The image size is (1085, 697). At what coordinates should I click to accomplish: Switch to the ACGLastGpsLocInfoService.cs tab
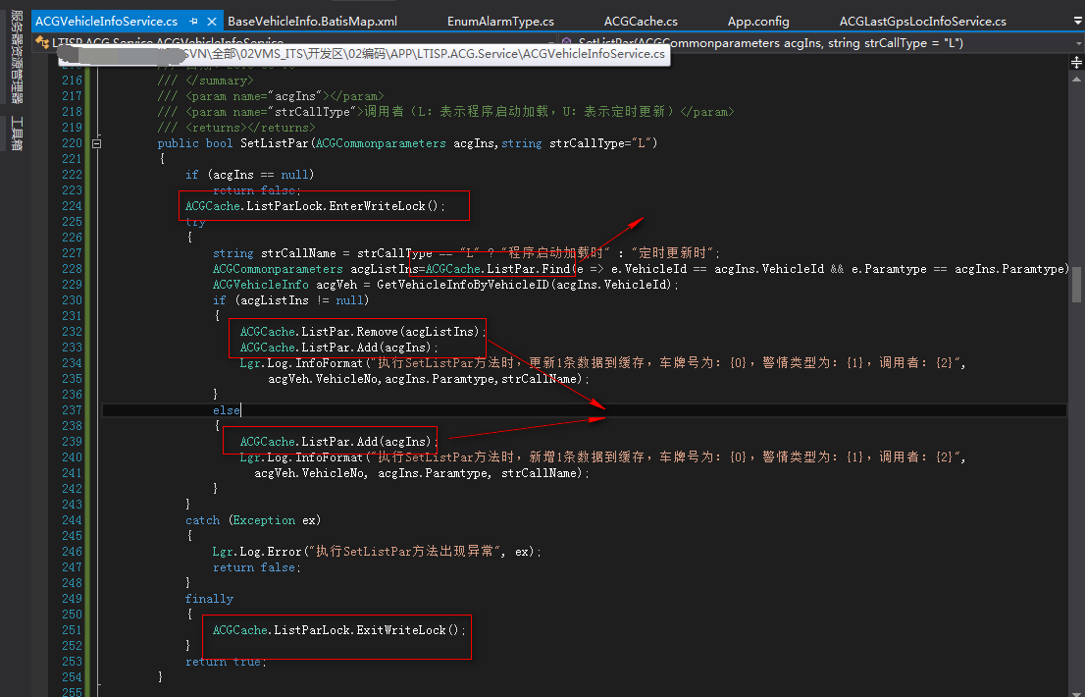click(922, 22)
